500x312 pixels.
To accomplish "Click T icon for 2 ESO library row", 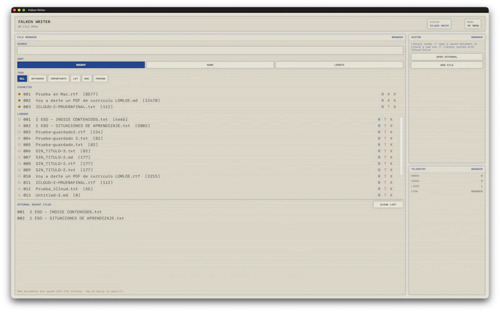I will [385, 119].
